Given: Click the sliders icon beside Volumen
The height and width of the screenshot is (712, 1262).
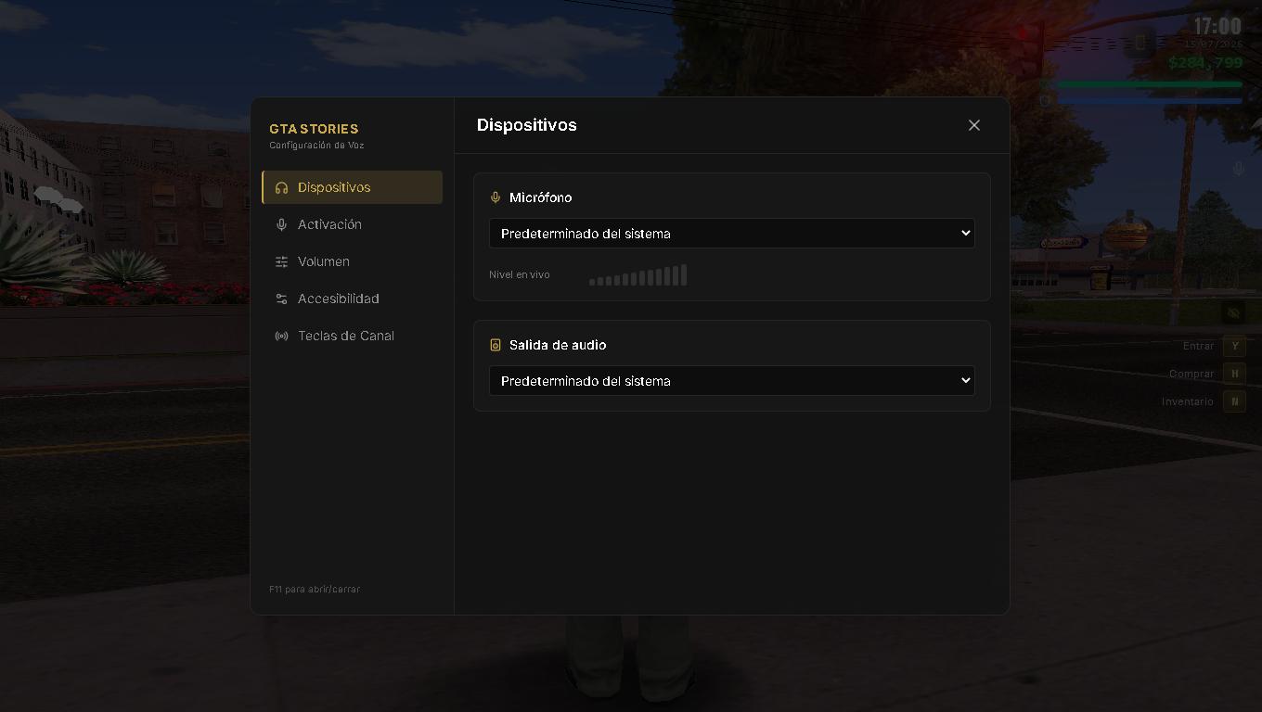Looking at the screenshot, I should 281,261.
